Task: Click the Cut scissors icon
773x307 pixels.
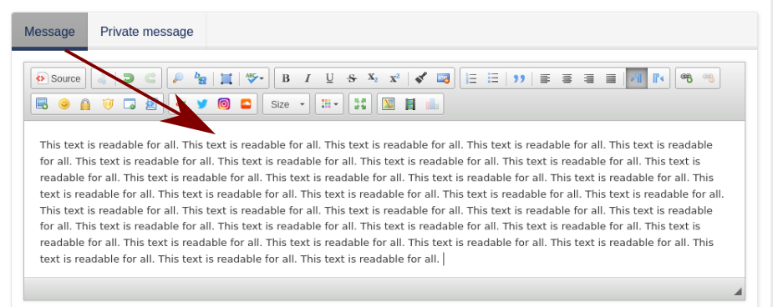Action: tap(103, 78)
